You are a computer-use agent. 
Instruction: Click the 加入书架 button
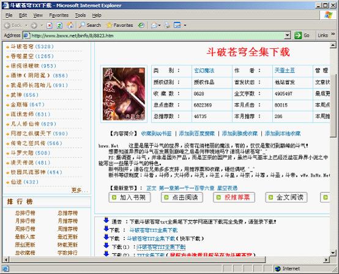[x=130, y=197]
